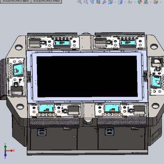This screenshot has width=164, height=164.
Task: Select the Zoom to Area tool
Action: click(86, 2)
